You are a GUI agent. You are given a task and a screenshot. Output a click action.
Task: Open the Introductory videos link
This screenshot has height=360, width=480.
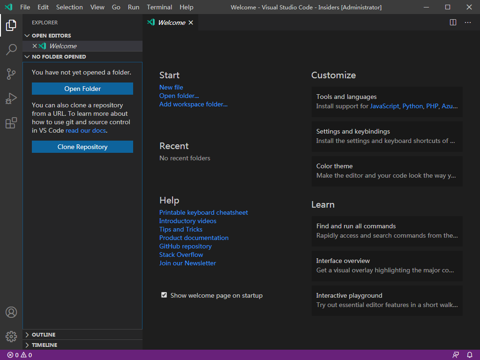(187, 221)
